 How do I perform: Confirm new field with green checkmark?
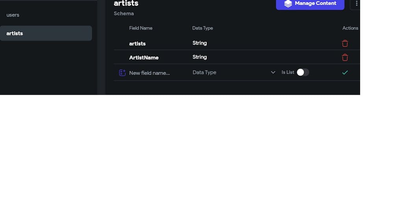pos(345,73)
